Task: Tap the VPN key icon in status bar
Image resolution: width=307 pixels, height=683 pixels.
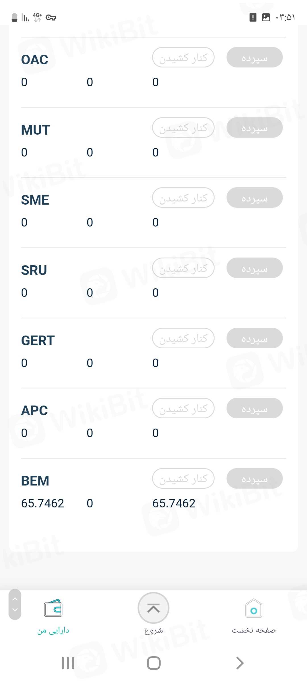Action: [x=51, y=18]
